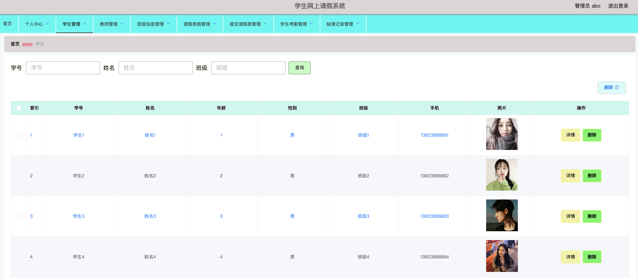Screen dimensions: 638x279
Task: Open the 提交请假表管理 menu
Action: tap(248, 24)
